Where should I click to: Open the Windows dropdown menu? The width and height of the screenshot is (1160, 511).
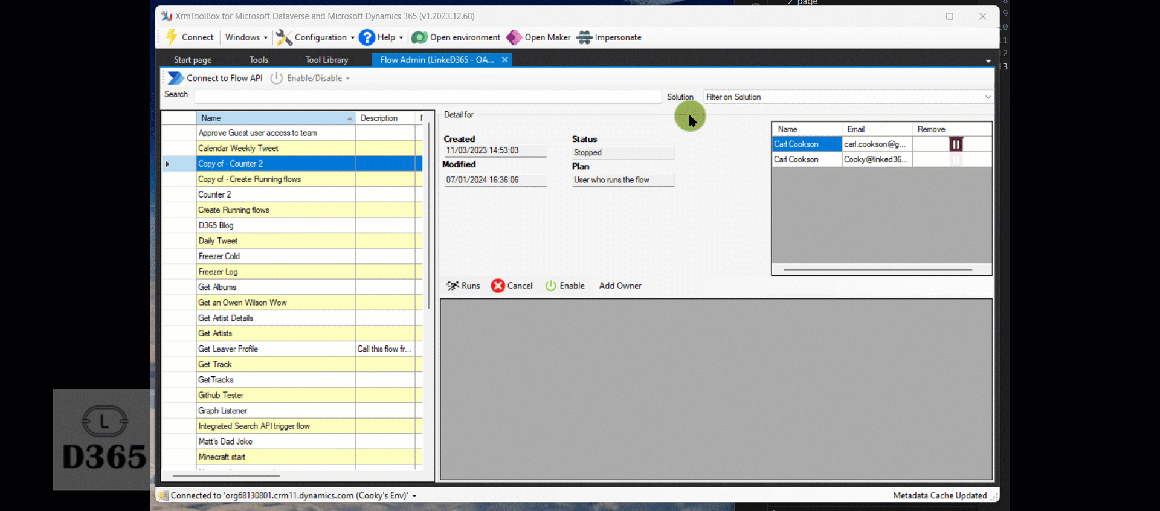[246, 37]
